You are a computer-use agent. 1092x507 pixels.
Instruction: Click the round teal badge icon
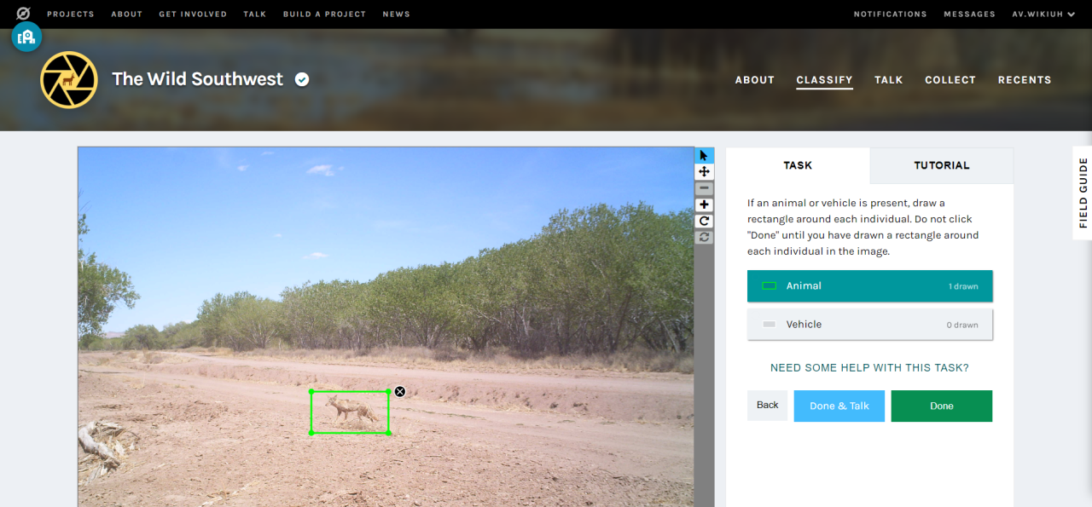pos(26,37)
